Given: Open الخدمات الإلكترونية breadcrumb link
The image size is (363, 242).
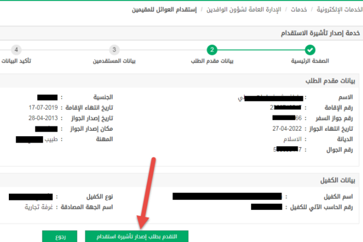Looking at the screenshot, I should 340,9.
